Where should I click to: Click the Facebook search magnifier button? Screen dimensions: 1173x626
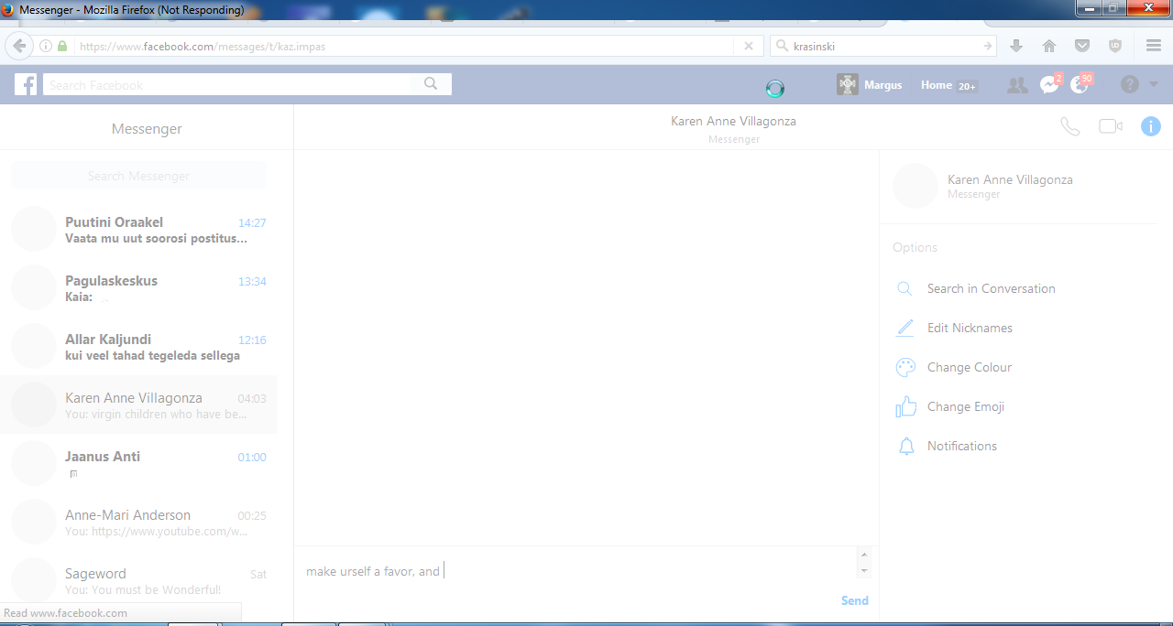pyautogui.click(x=431, y=84)
